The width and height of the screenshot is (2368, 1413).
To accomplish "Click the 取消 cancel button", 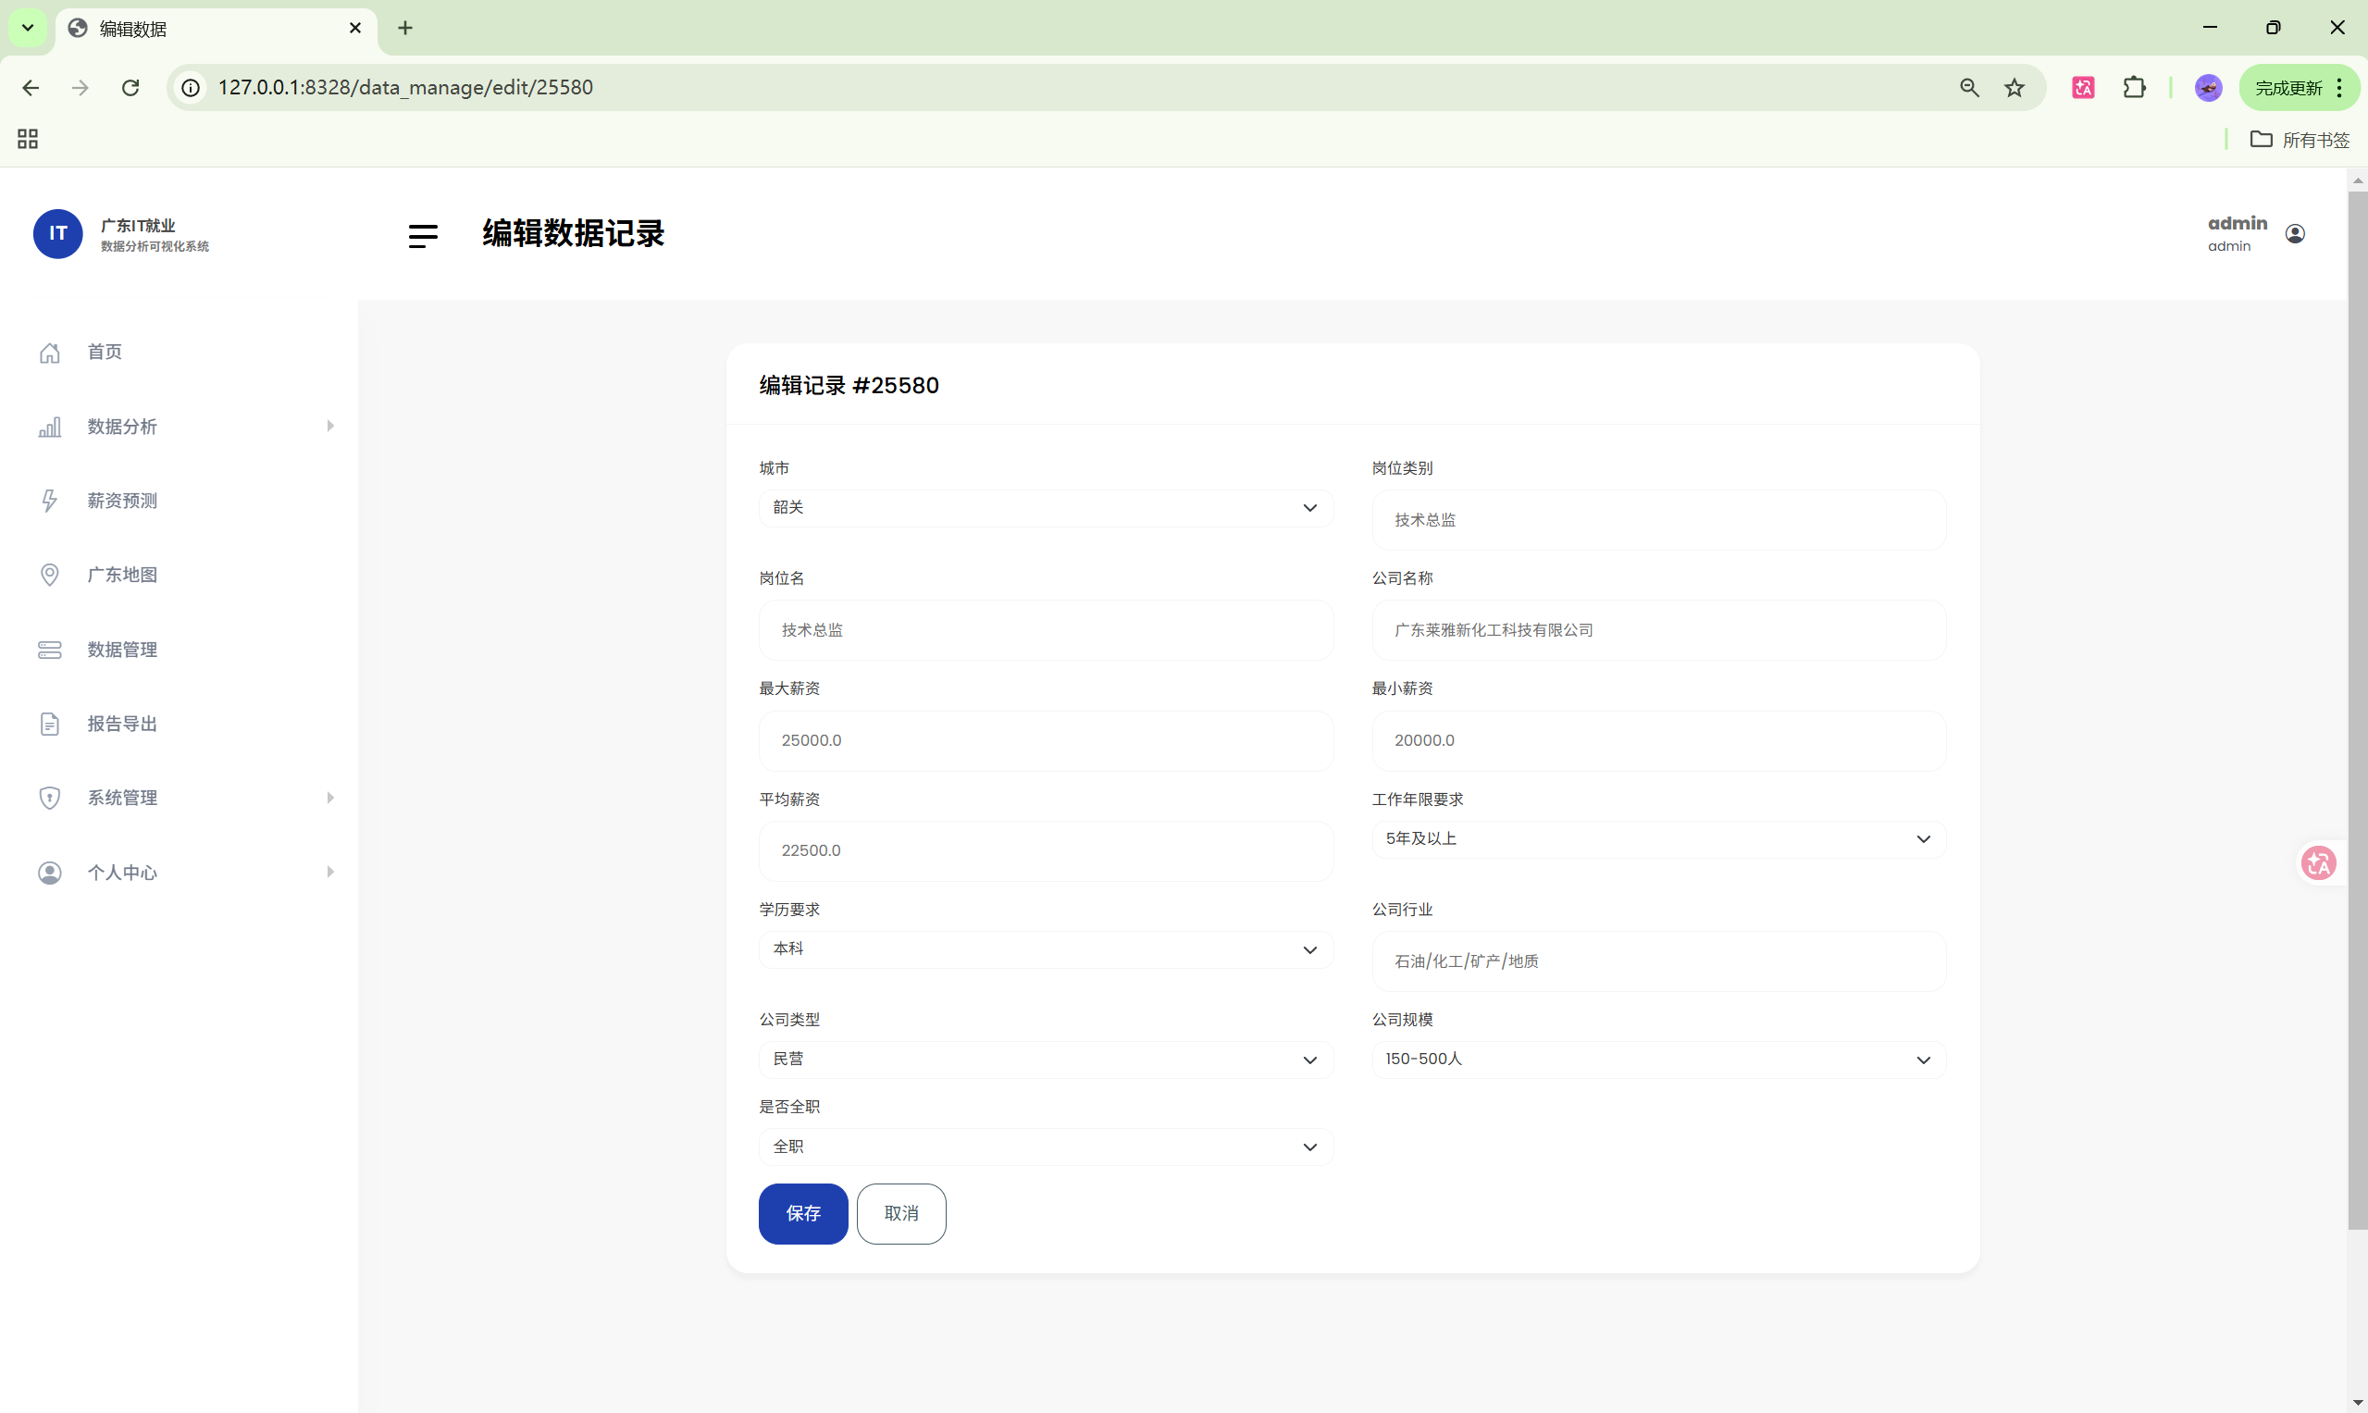I will (900, 1213).
